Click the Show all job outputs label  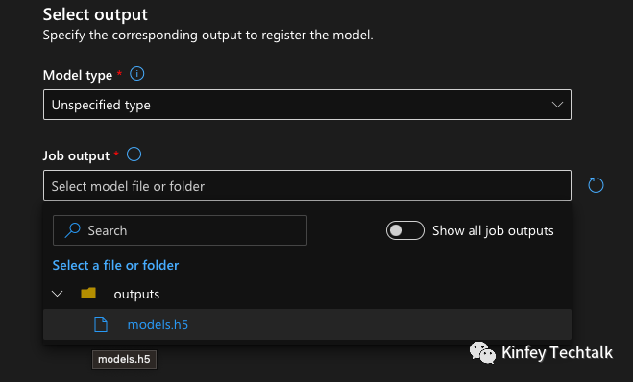click(493, 230)
